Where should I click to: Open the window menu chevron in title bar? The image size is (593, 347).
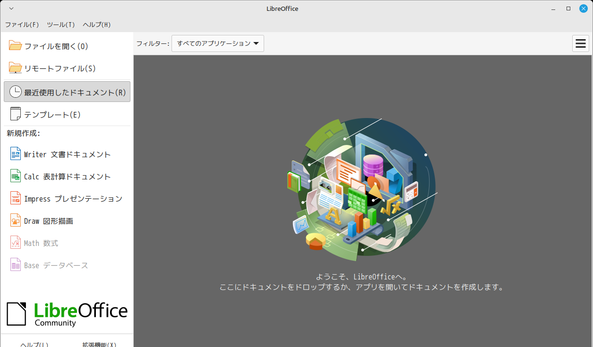tap(11, 8)
